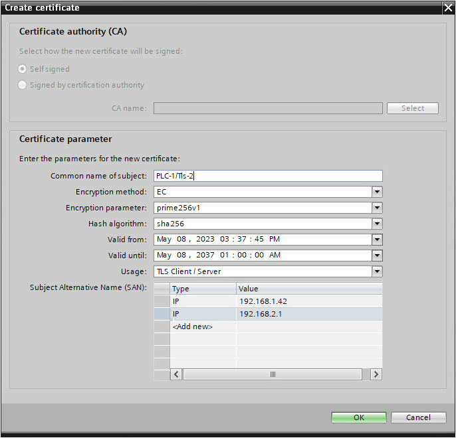This screenshot has width=456, height=438.
Task: Select year 2037 in Valid until
Action: click(205, 255)
